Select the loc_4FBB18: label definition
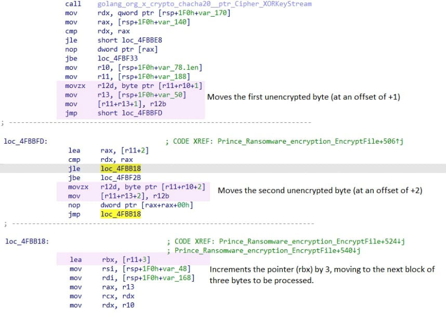446x318 pixels. click(26, 241)
